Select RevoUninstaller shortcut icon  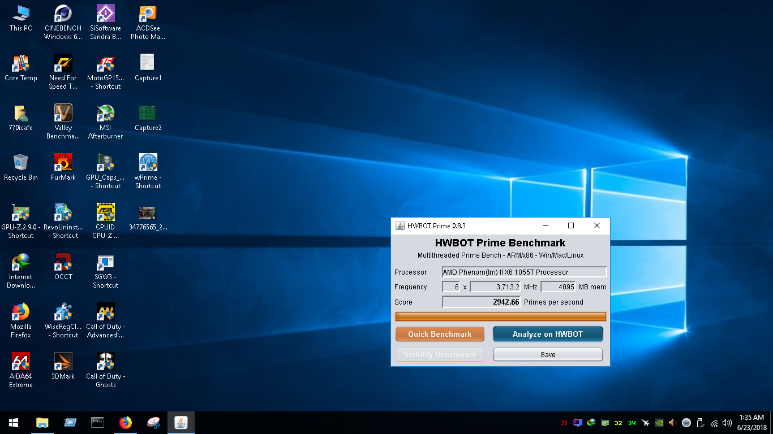(x=63, y=222)
